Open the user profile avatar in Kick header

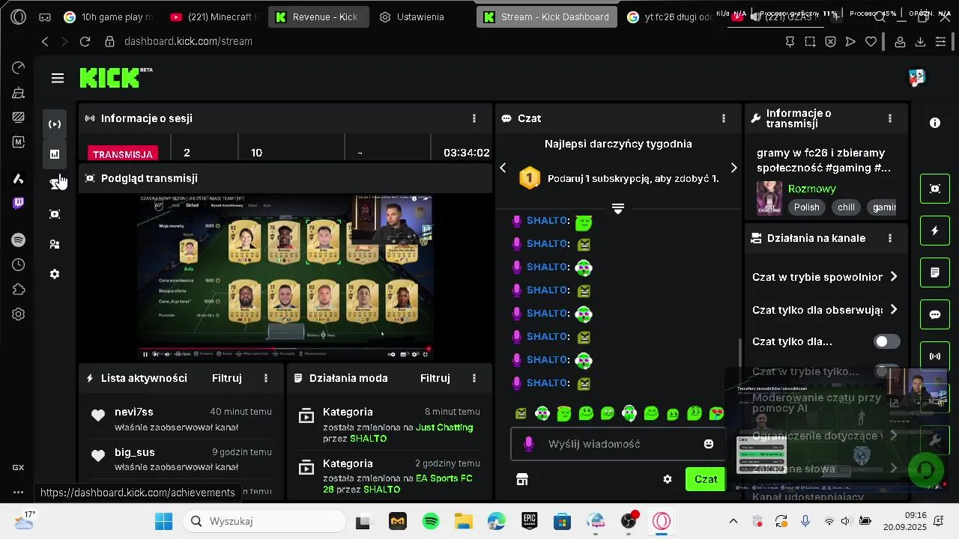coord(917,78)
